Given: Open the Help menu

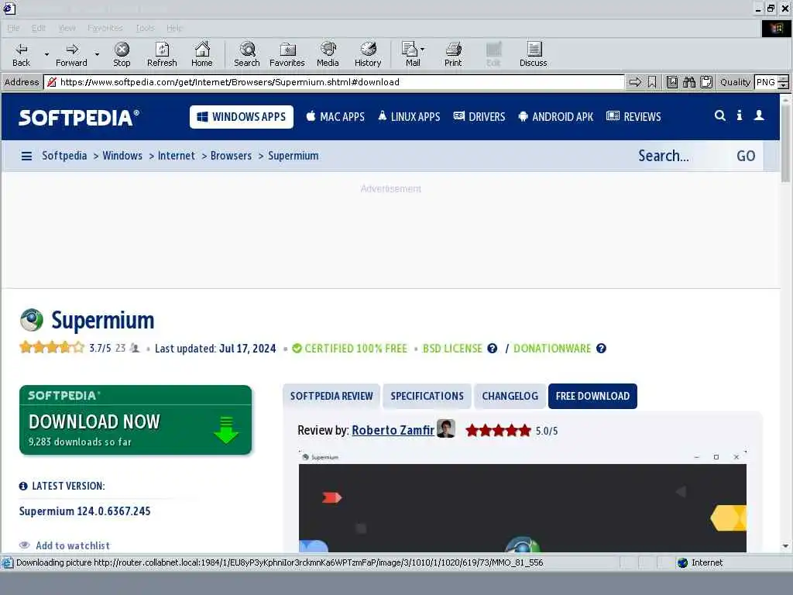Looking at the screenshot, I should tap(174, 28).
